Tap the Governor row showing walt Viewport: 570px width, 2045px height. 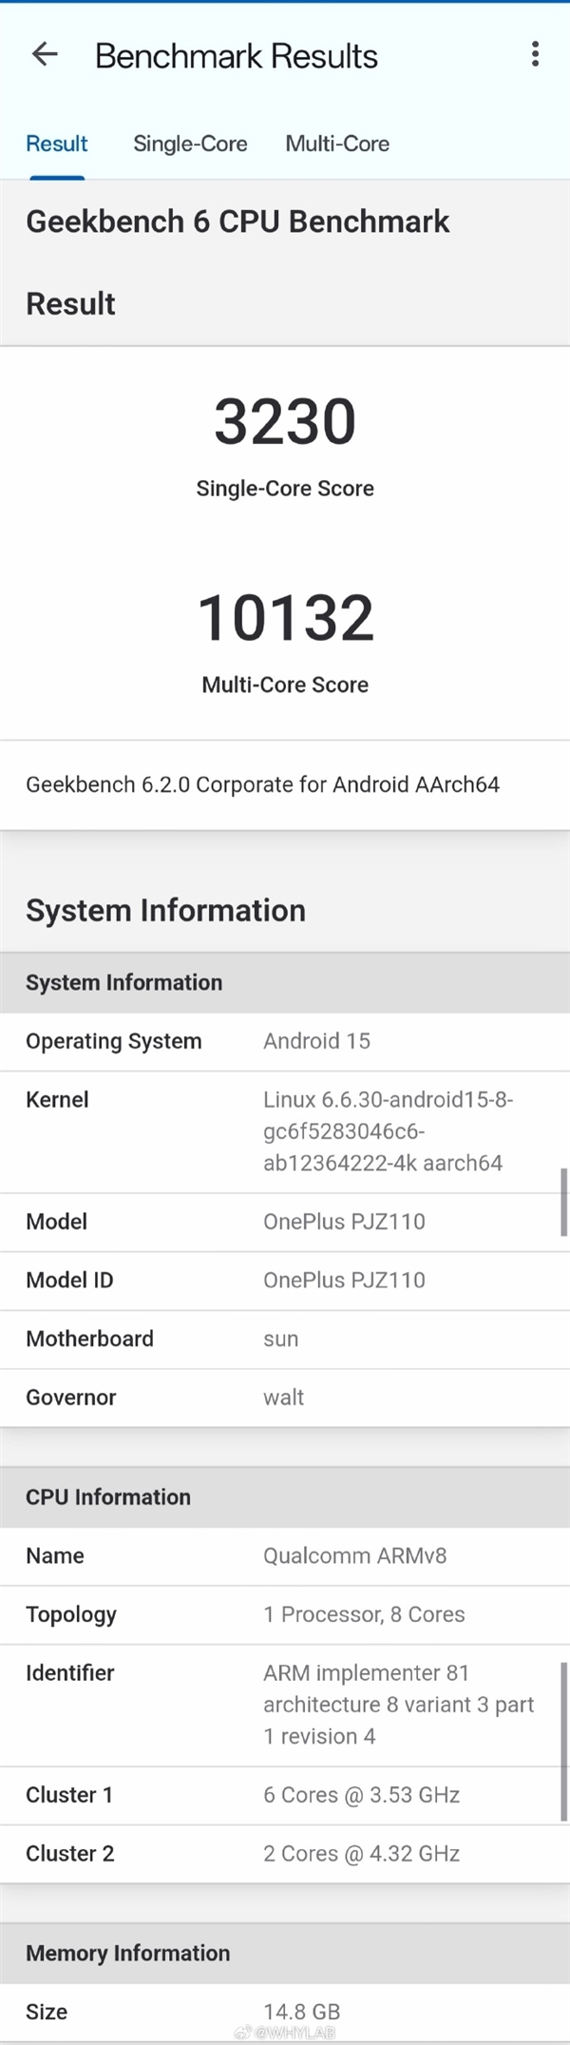point(285,1397)
